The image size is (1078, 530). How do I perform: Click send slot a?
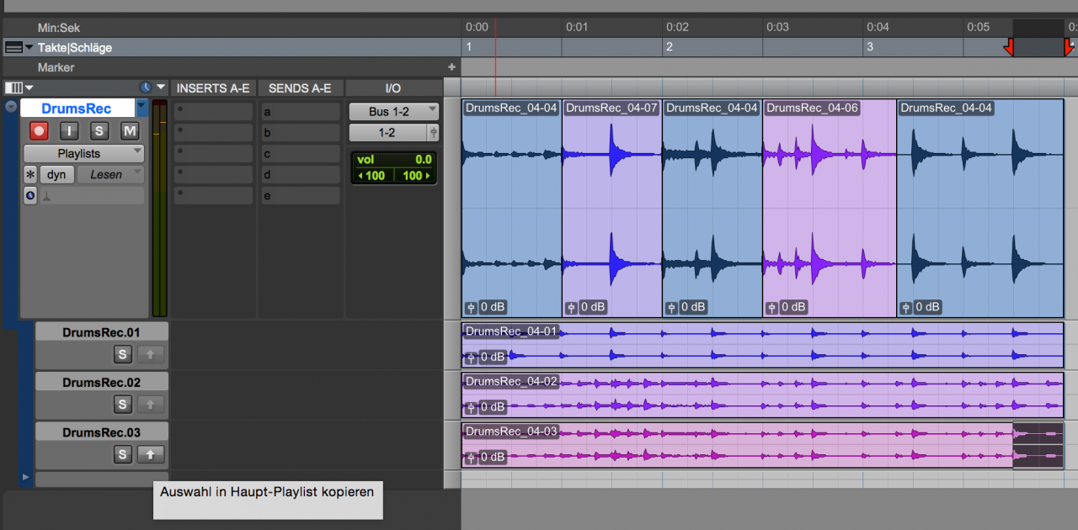pos(299,112)
